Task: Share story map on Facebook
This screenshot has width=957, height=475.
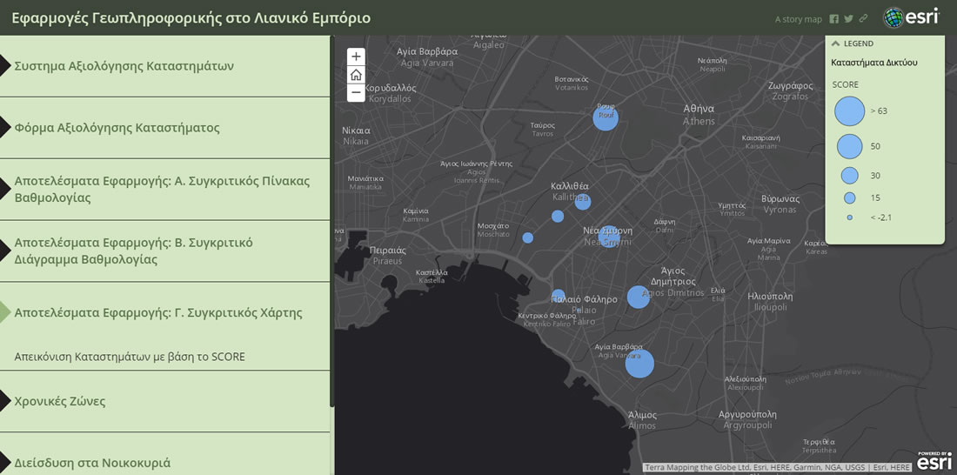Action: (x=834, y=19)
